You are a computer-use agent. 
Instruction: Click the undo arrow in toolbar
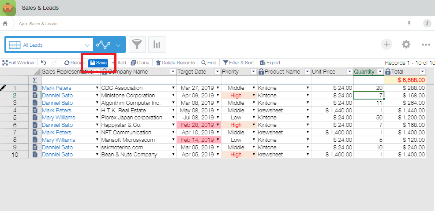click(x=44, y=63)
